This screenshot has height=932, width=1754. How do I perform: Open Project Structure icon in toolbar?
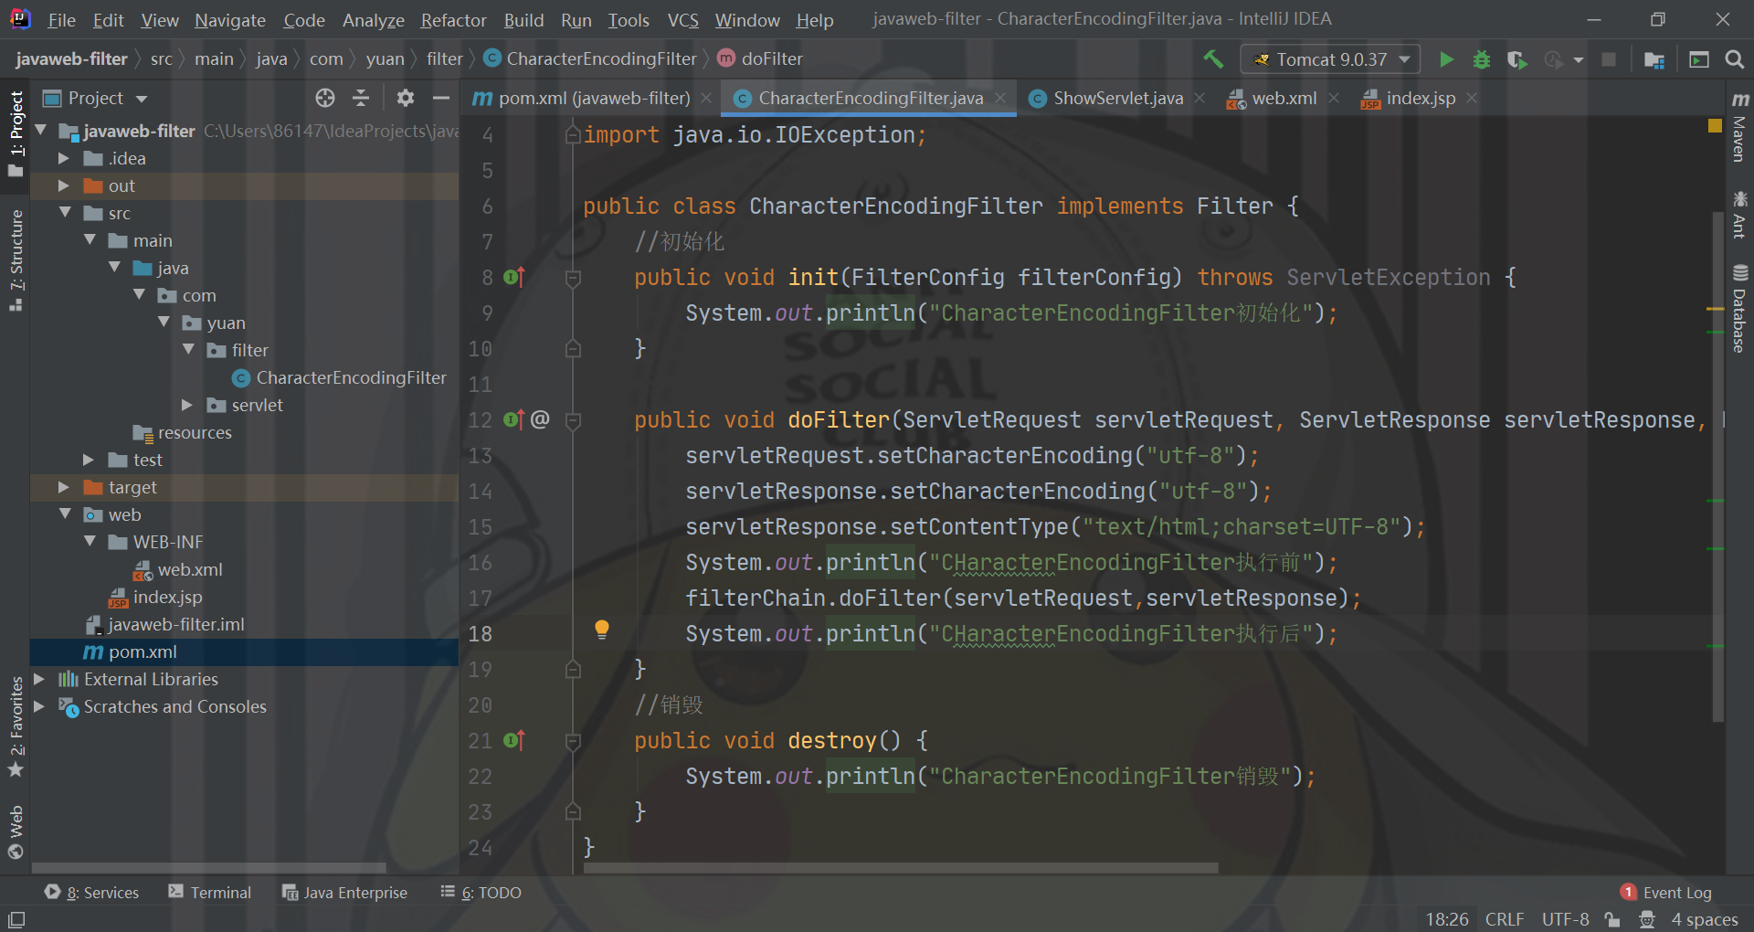(x=1654, y=59)
